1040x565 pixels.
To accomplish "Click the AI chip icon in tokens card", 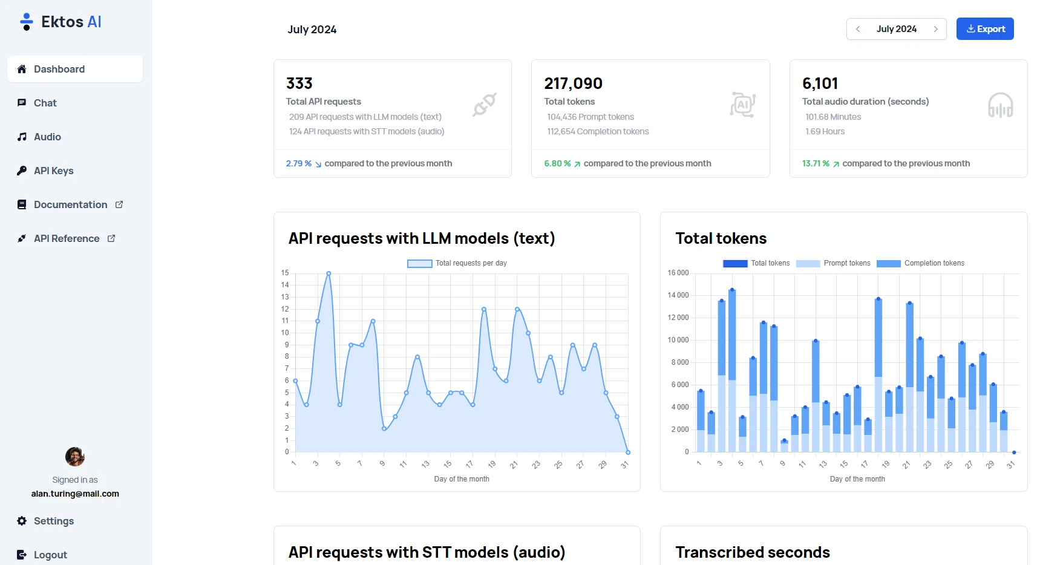I will (743, 105).
